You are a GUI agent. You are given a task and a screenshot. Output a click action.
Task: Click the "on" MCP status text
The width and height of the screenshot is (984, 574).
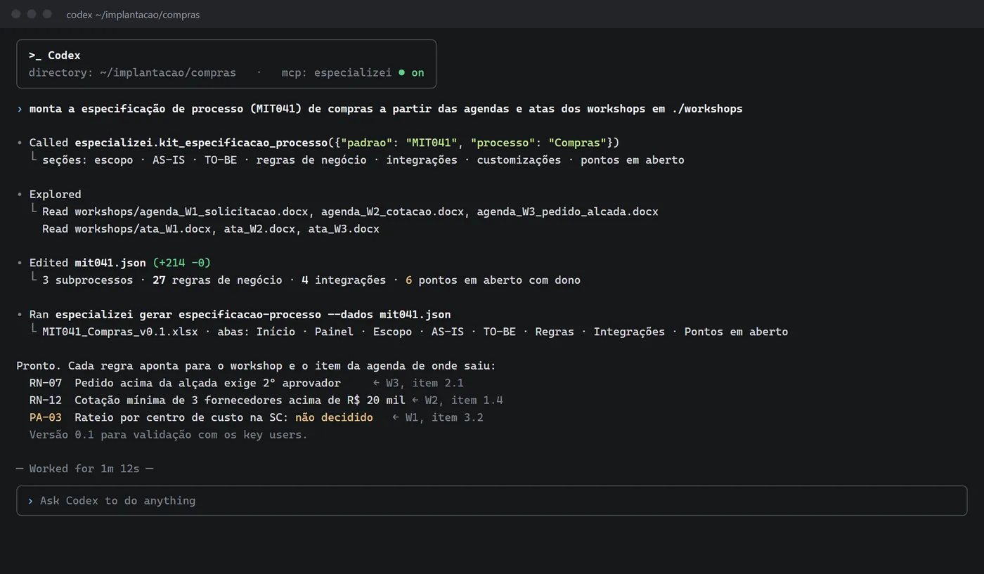pyautogui.click(x=418, y=72)
